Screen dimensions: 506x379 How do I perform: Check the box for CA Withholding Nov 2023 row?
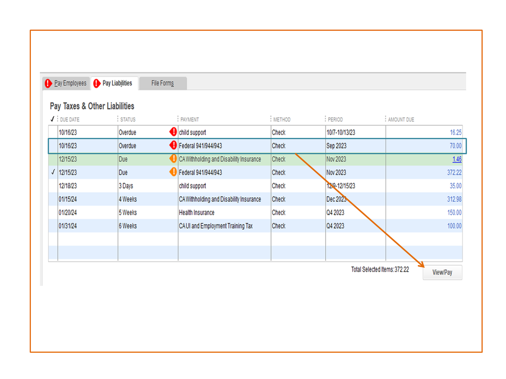pyautogui.click(x=53, y=159)
